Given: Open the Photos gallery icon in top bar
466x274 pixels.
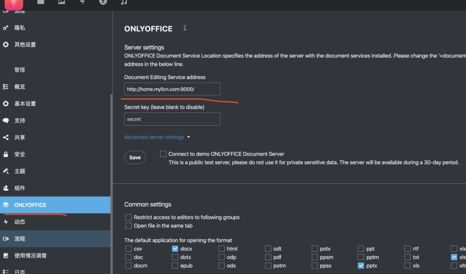Looking at the screenshot, I should click(x=62, y=2).
